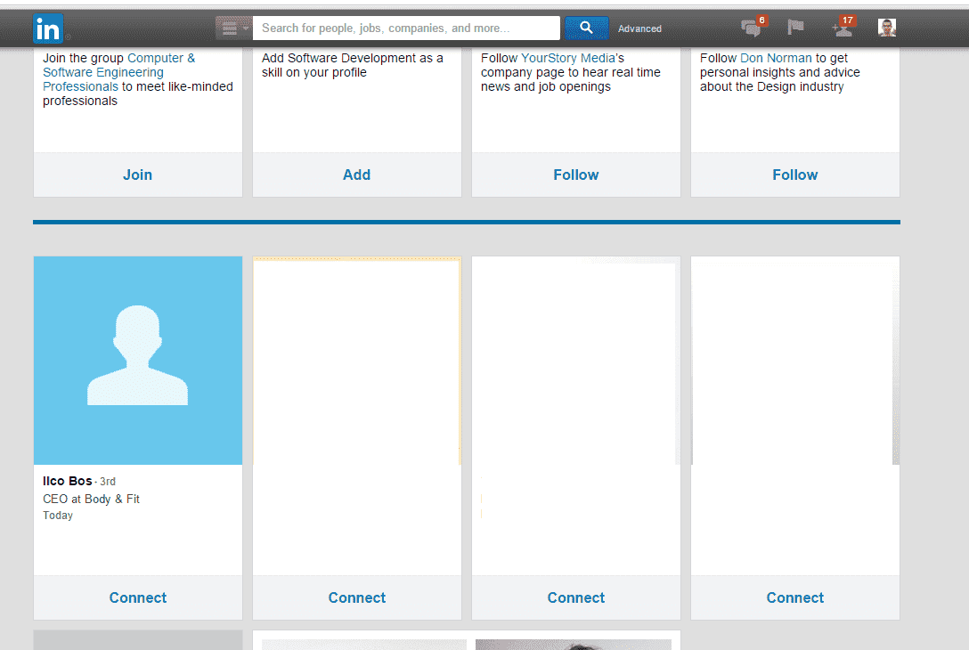Open the messages inbox icon
969x650 pixels.
coord(752,28)
